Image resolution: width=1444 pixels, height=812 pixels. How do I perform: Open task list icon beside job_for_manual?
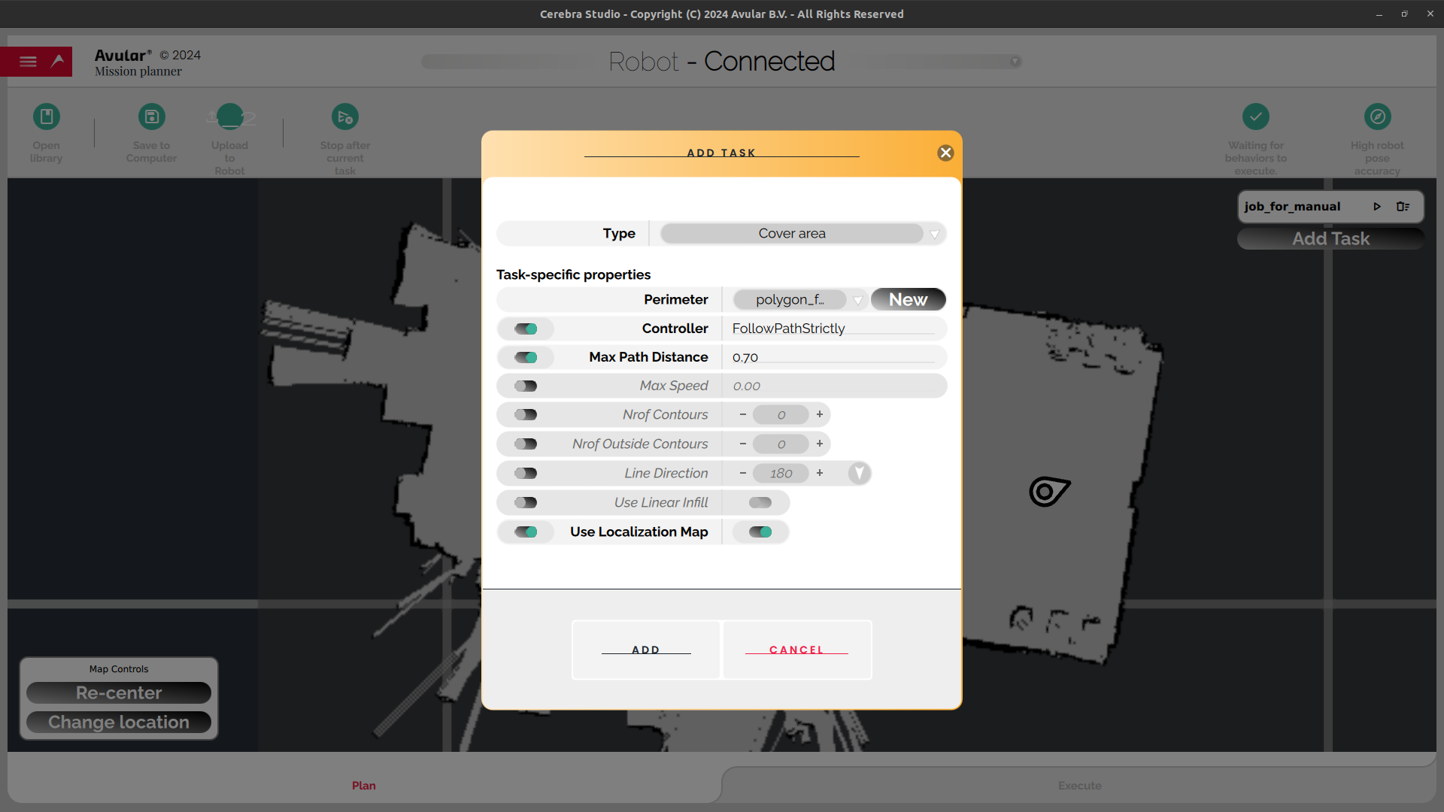click(x=1403, y=207)
